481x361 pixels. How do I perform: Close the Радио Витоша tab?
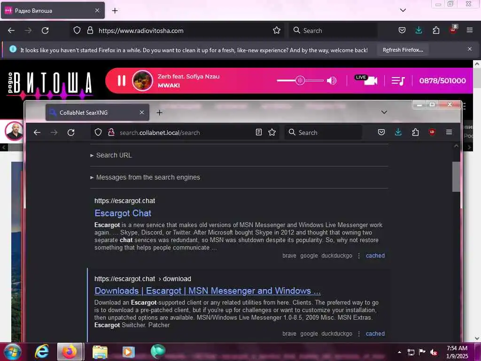pyautogui.click(x=97, y=10)
